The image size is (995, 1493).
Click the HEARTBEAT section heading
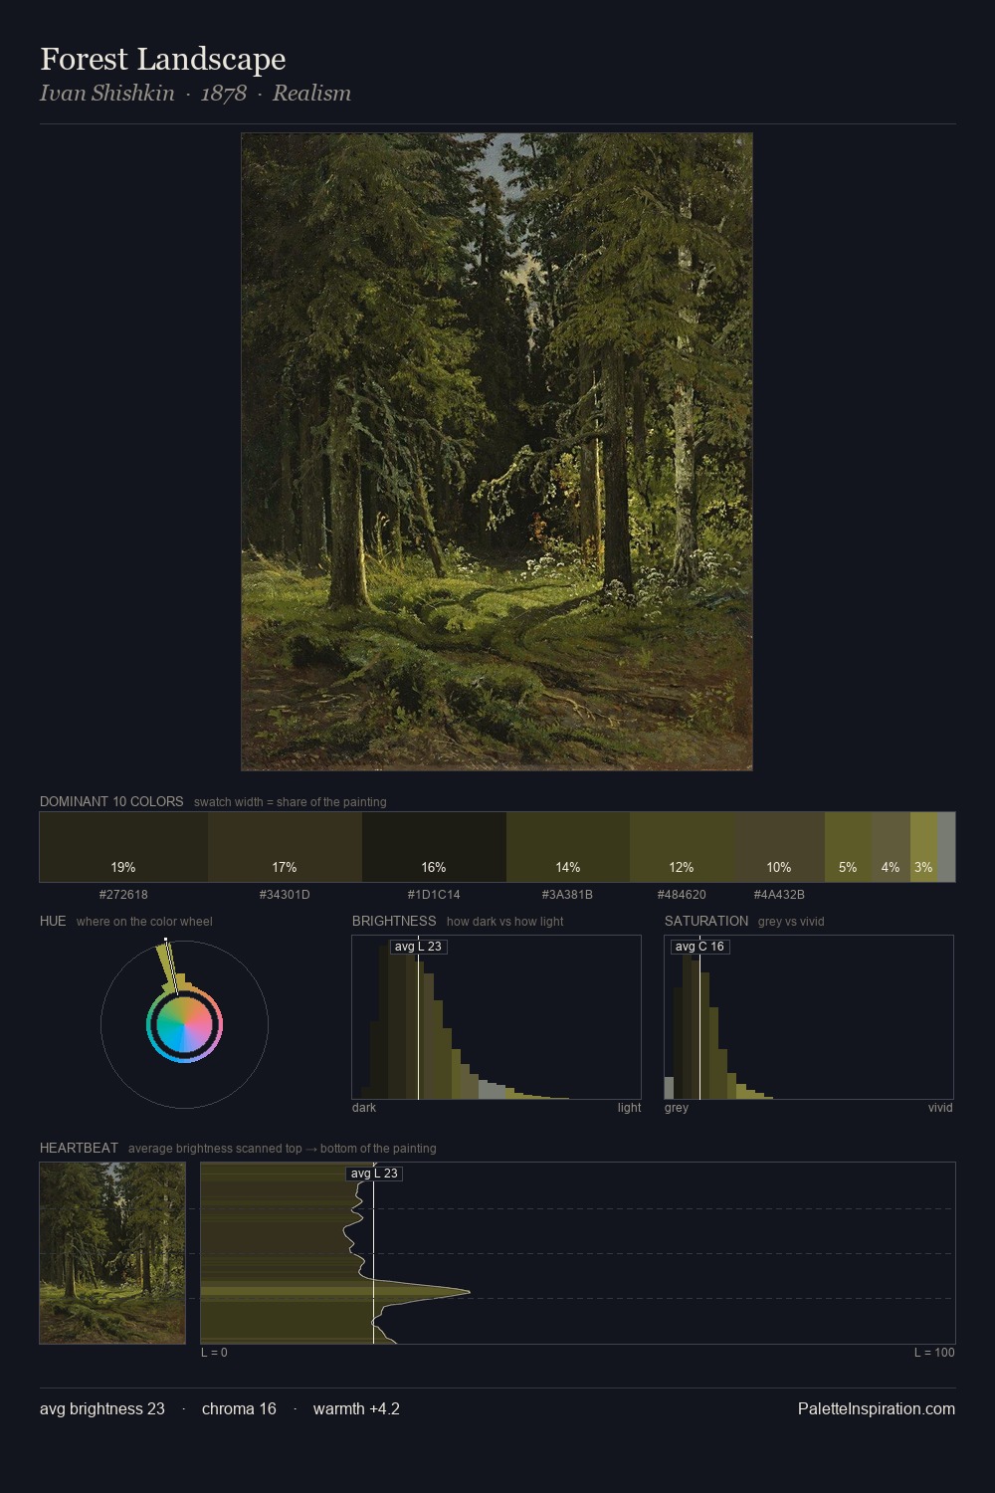tap(79, 1148)
